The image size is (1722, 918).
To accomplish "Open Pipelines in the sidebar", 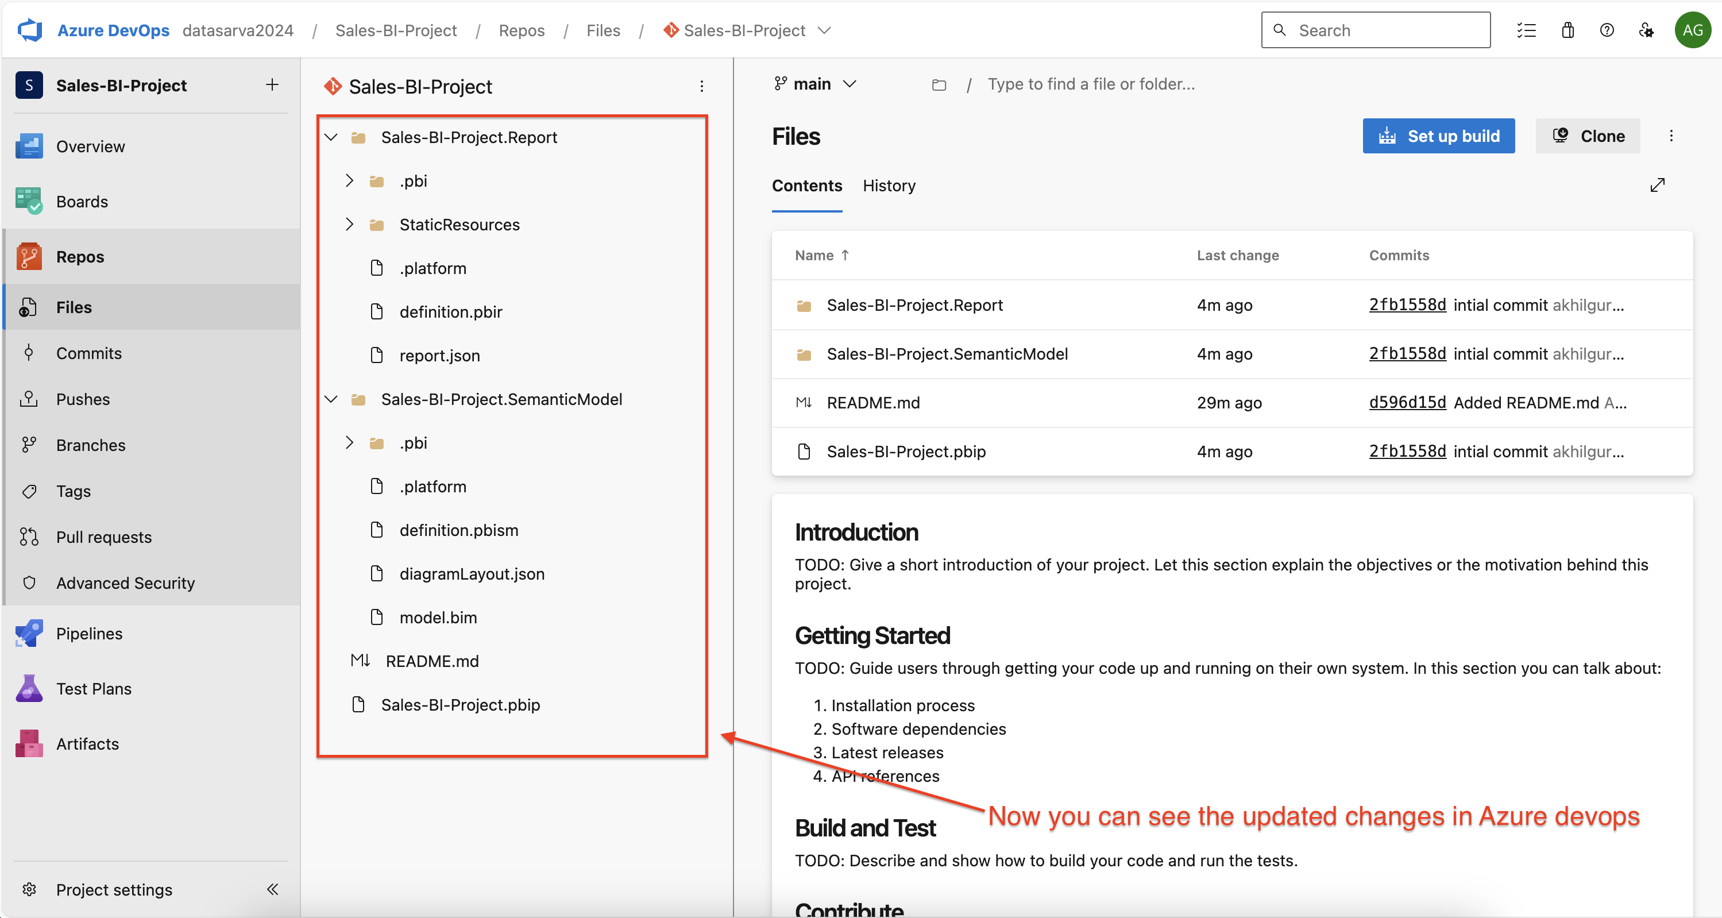I will [x=151, y=634].
